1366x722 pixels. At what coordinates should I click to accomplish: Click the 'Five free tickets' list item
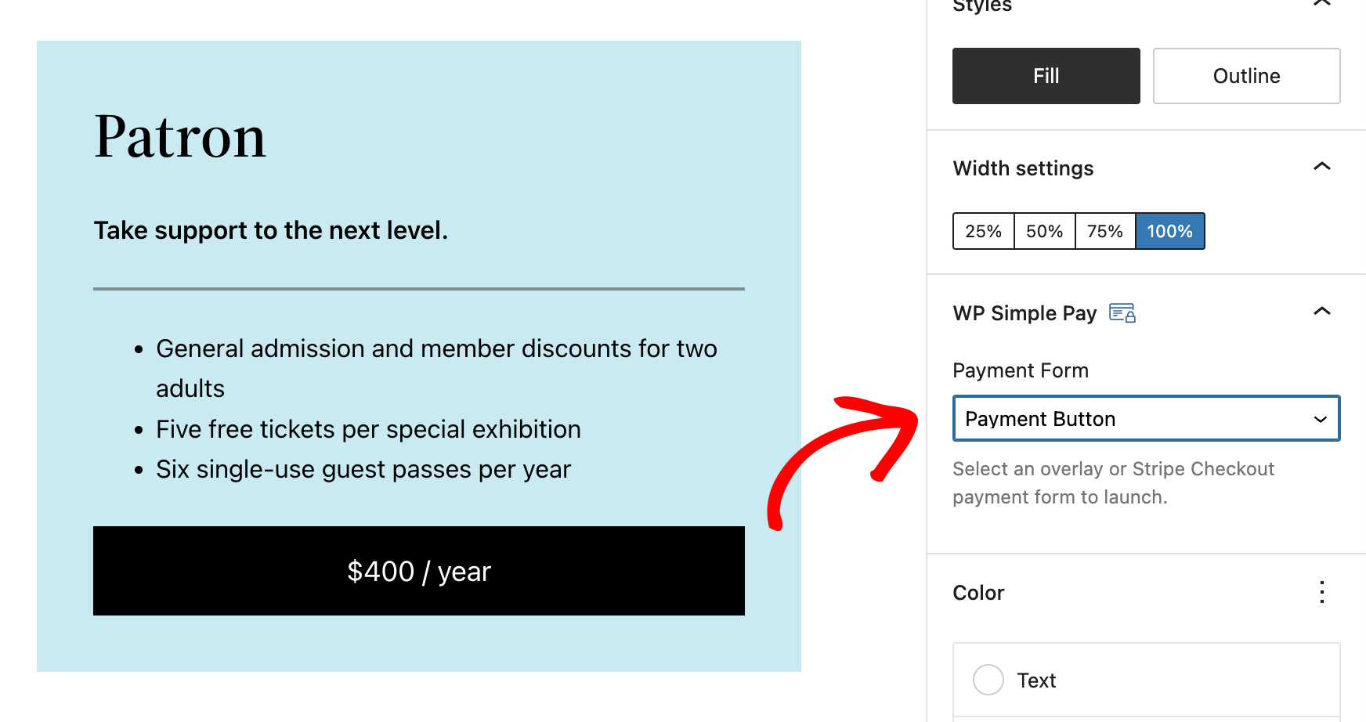tap(368, 429)
